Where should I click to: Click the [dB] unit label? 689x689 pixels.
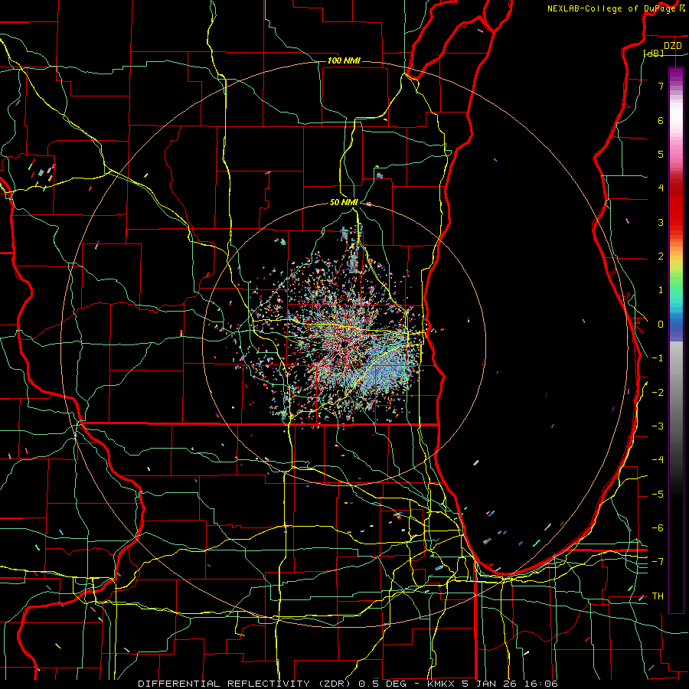tap(654, 54)
